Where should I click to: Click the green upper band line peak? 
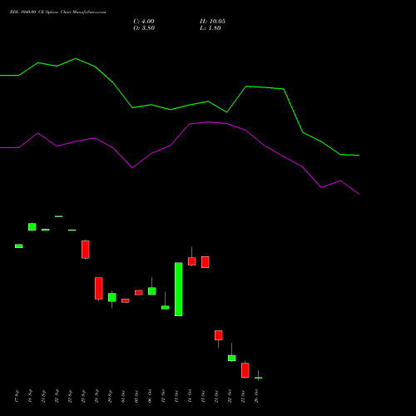[x=76, y=58]
